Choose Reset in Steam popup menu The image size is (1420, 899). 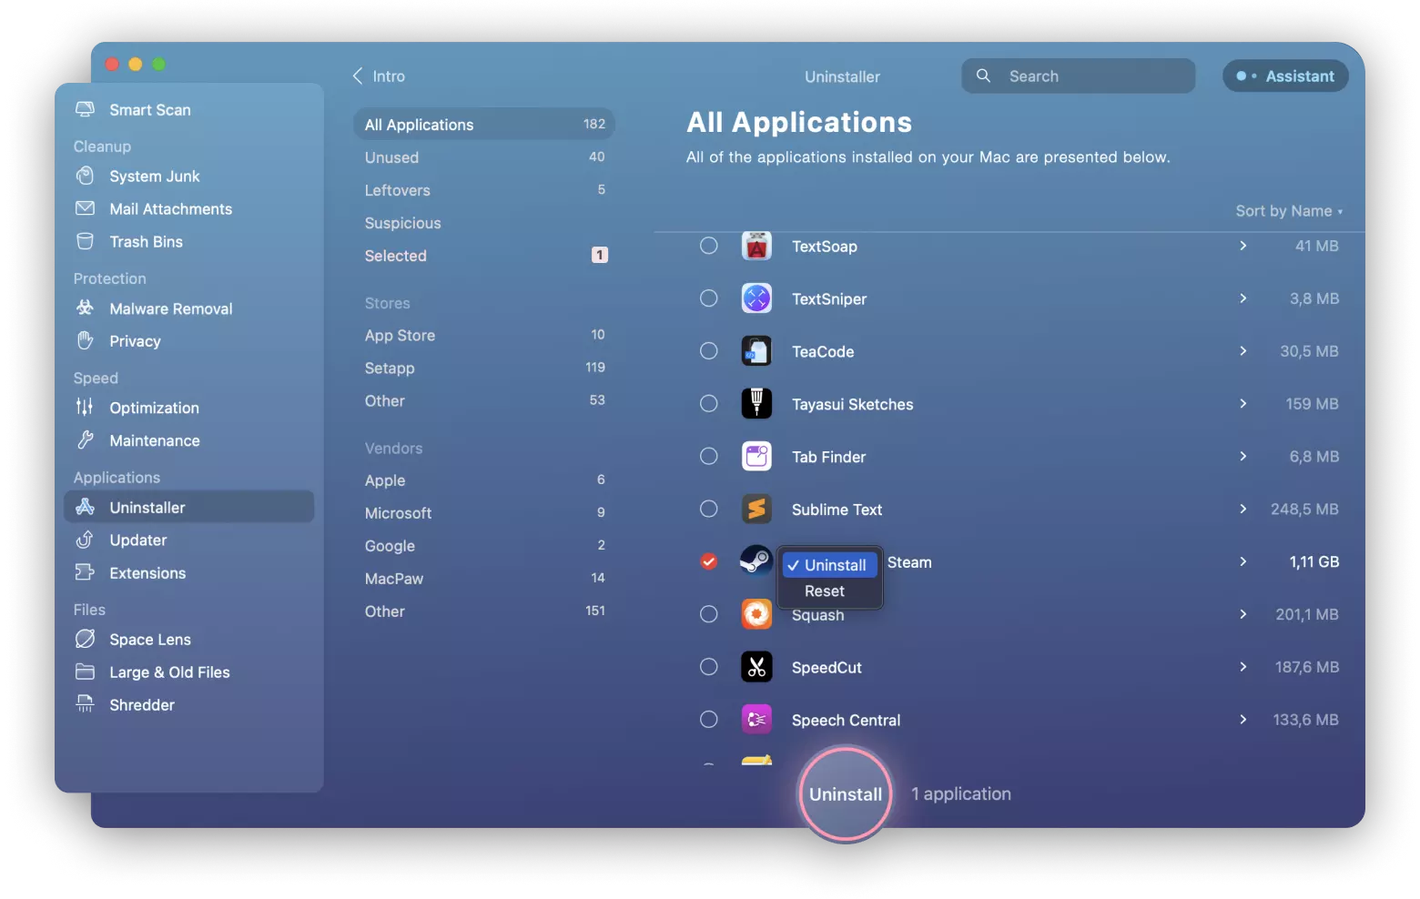click(x=829, y=591)
